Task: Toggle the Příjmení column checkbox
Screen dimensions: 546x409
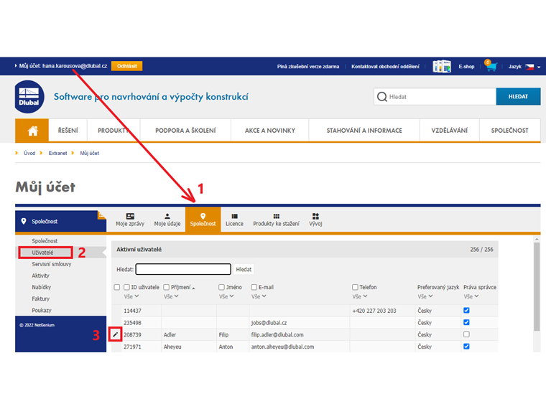Action: 167,287
